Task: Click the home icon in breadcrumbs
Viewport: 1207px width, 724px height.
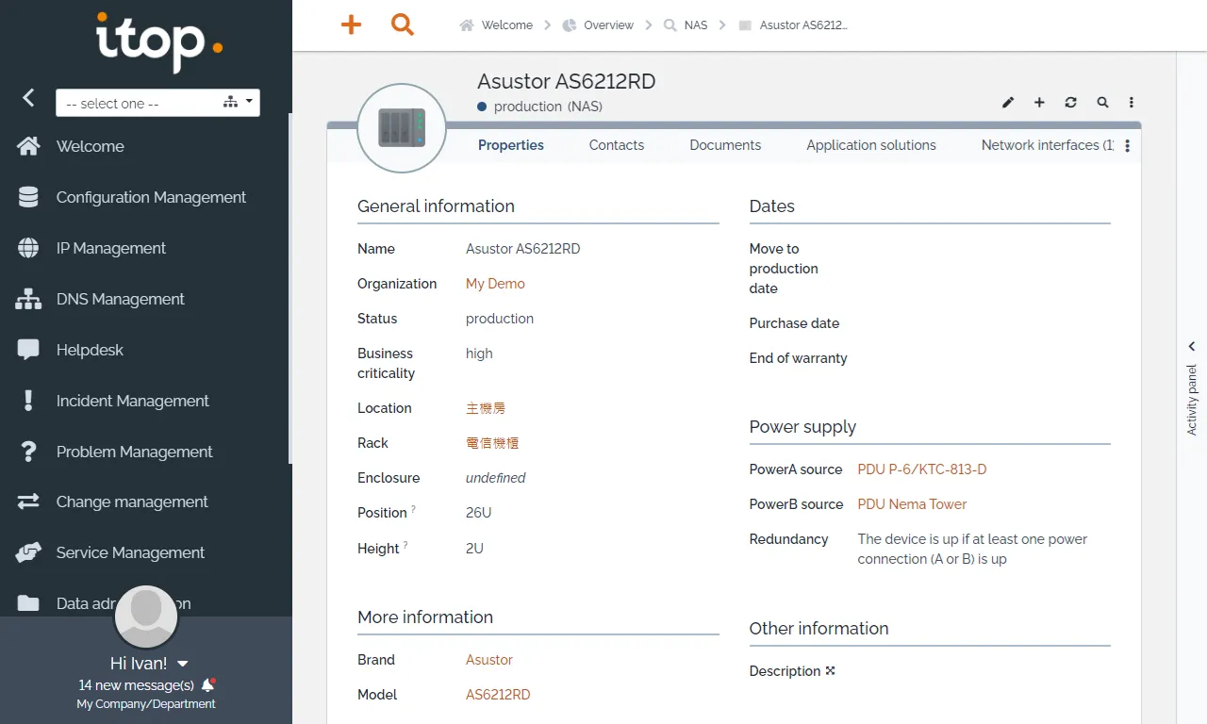Action: point(466,25)
